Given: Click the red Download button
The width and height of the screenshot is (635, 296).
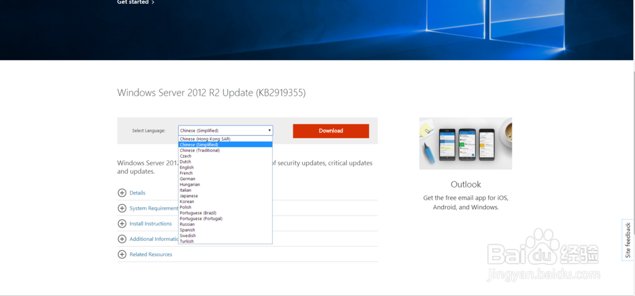Looking at the screenshot, I should click(x=331, y=131).
